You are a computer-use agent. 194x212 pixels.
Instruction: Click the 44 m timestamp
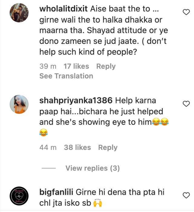pyautogui.click(x=48, y=147)
